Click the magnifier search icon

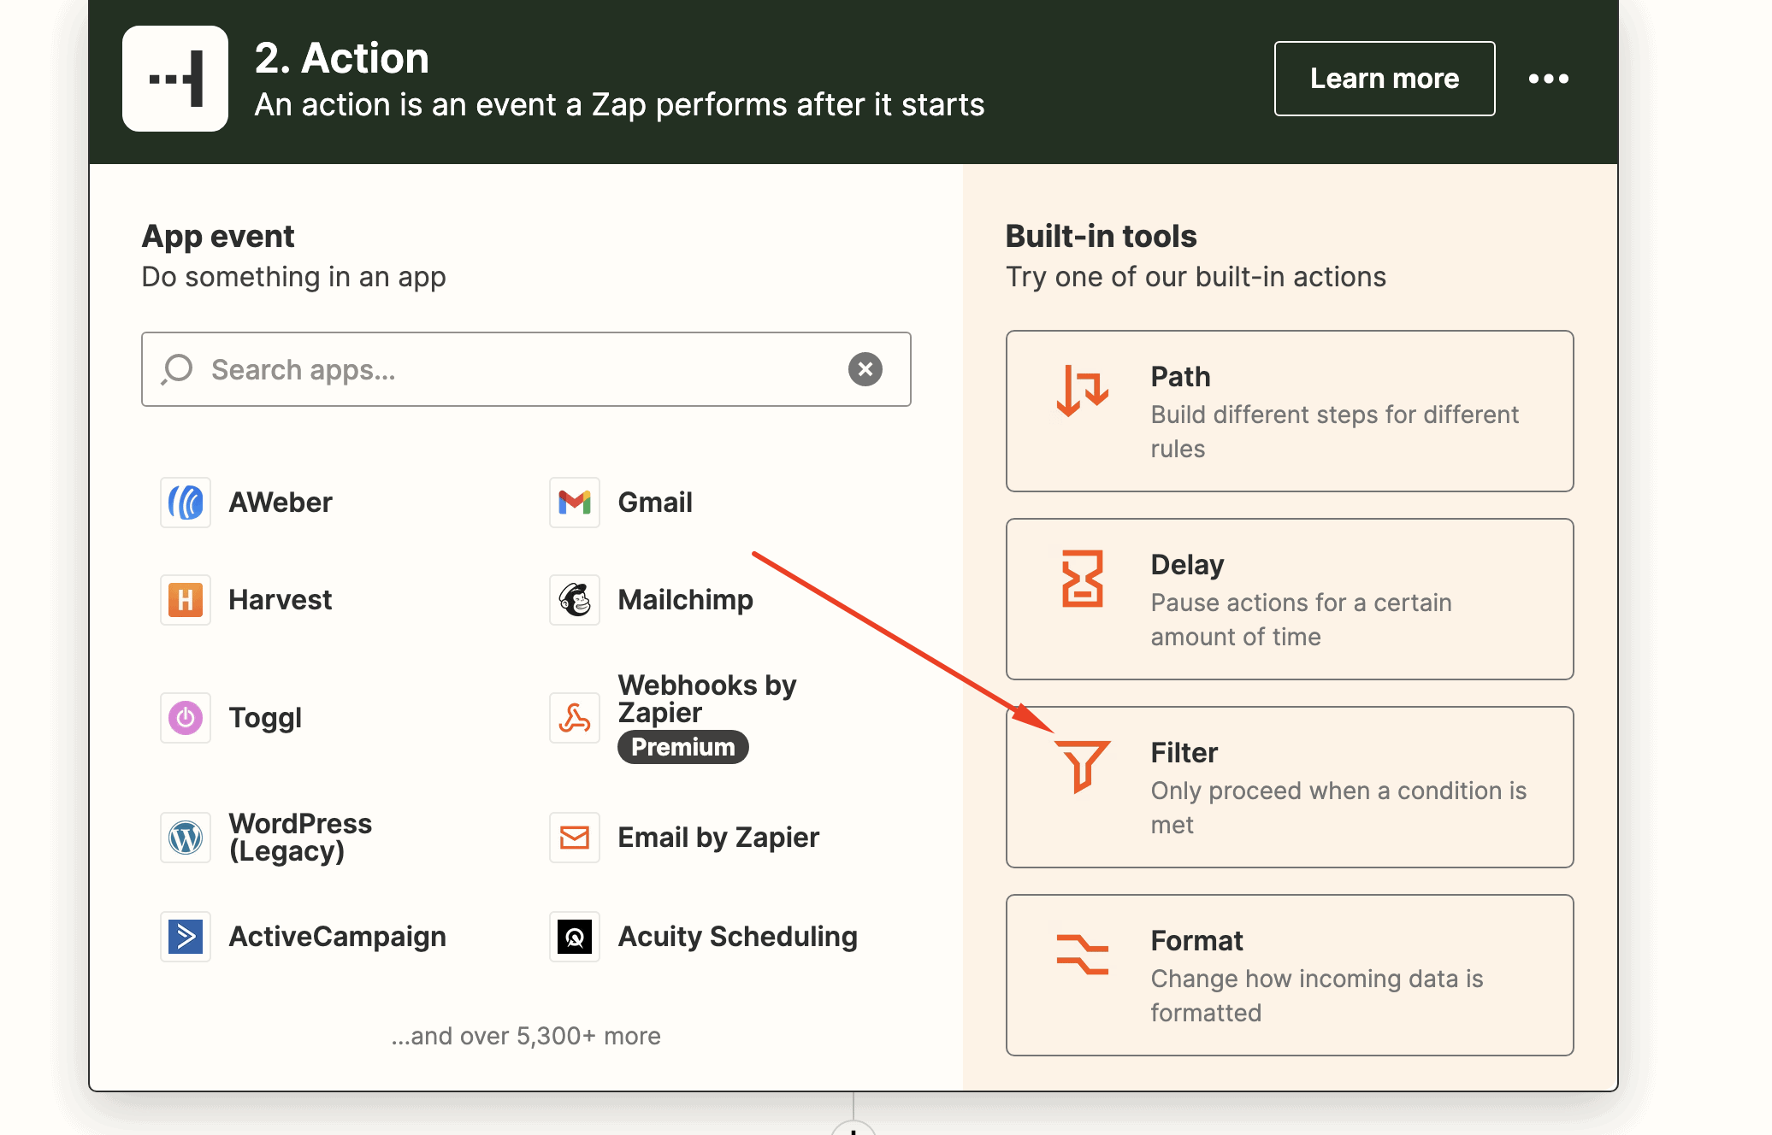click(178, 369)
